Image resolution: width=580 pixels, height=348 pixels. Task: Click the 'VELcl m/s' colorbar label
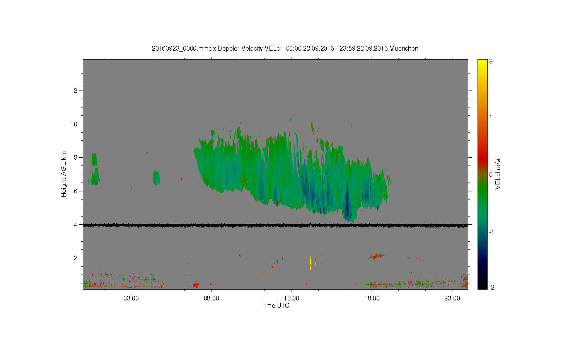coord(498,174)
